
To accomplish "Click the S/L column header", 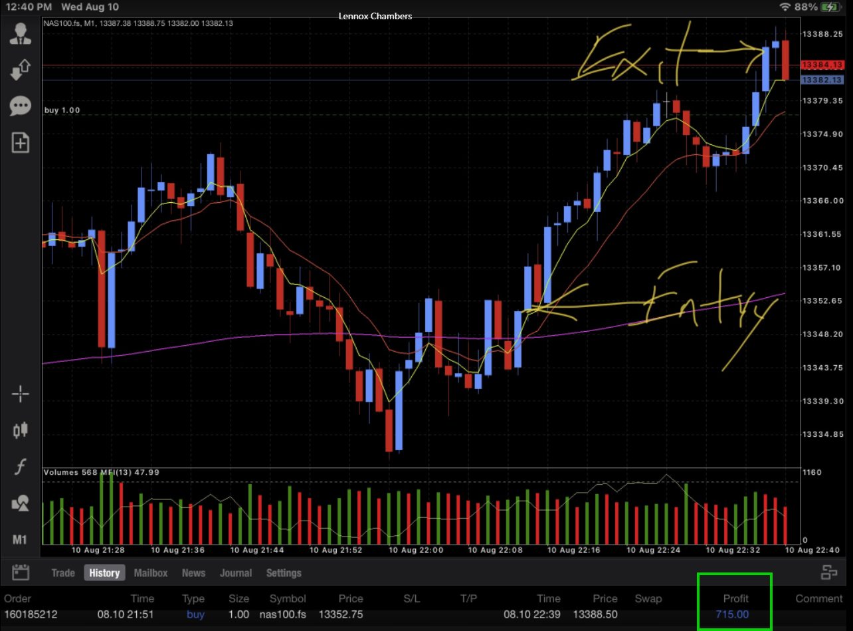I will coord(412,598).
